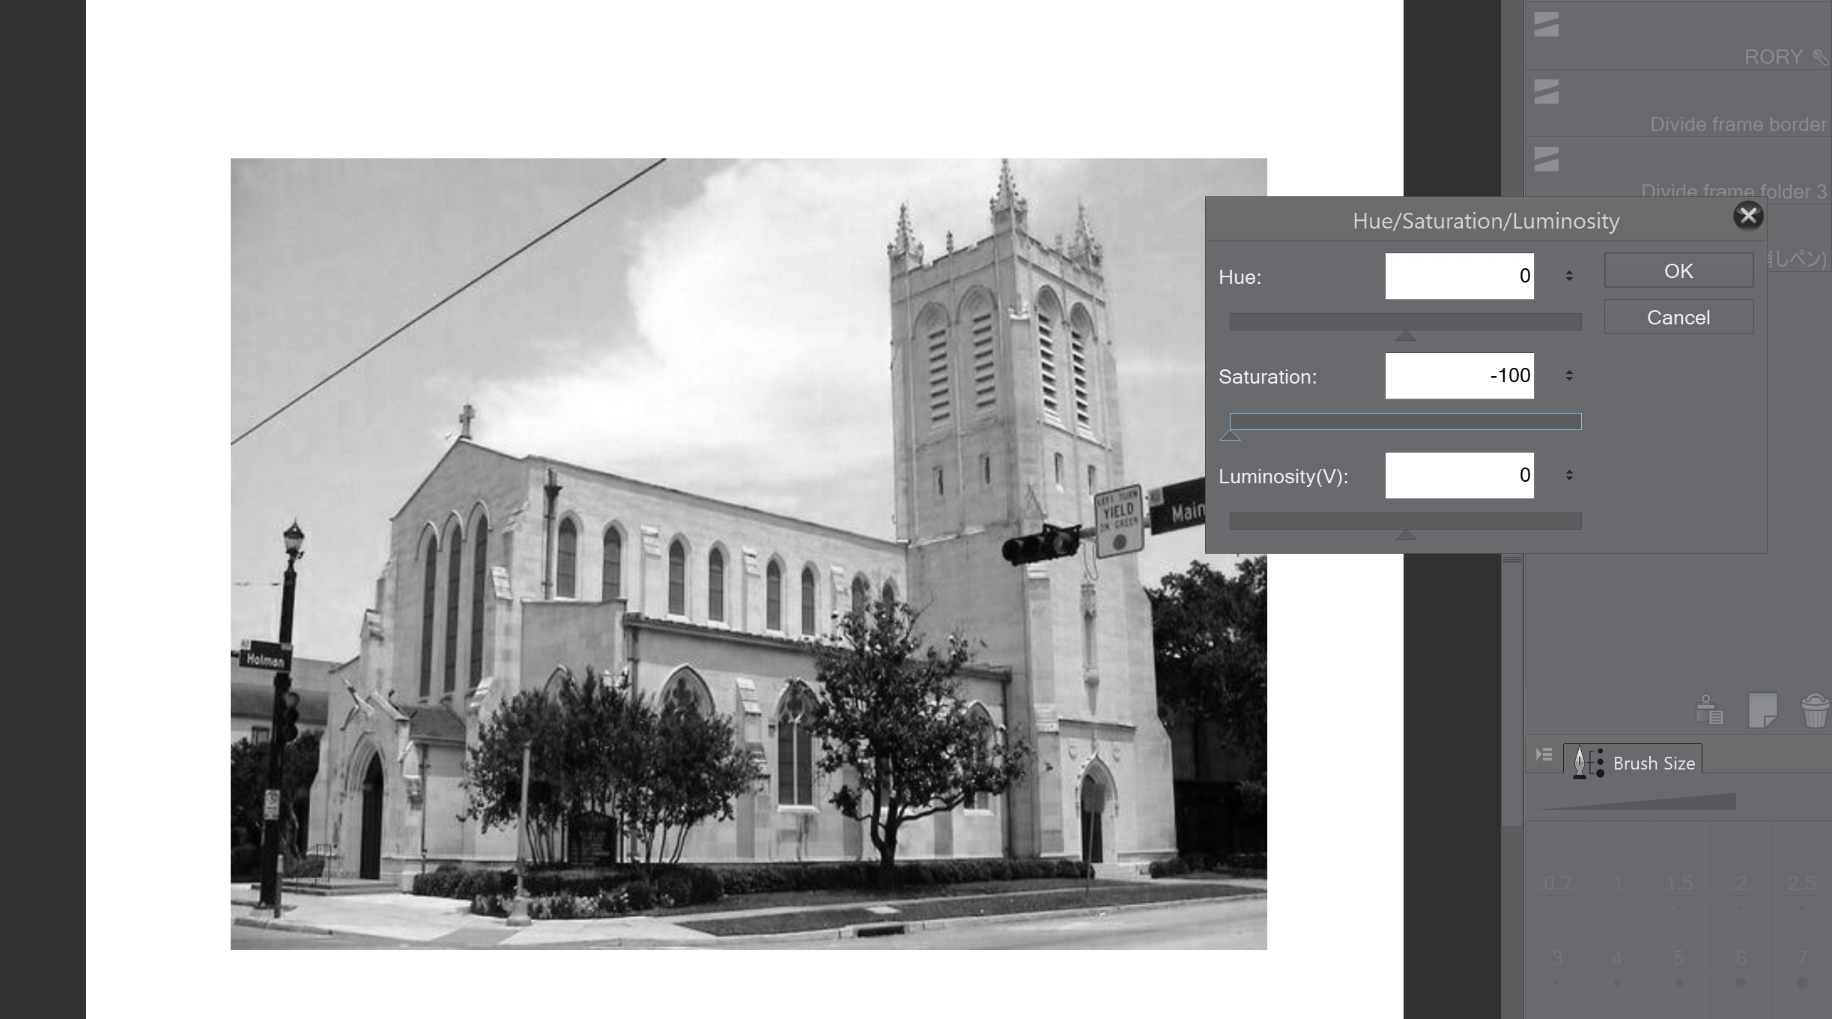Click the Hue slider track
The image size is (1832, 1019).
point(1405,321)
